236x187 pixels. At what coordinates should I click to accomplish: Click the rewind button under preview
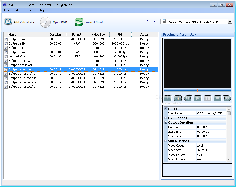tap(188, 98)
